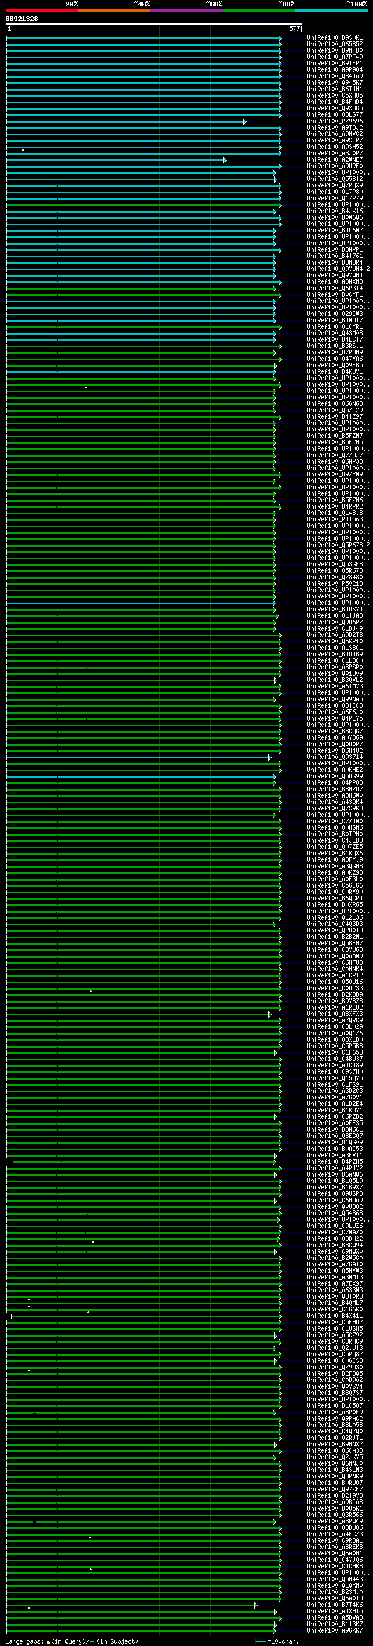This screenshot has height=1646, width=373.
Task: Select hit label UniRef100_Q29IW3
Action: click(x=335, y=314)
